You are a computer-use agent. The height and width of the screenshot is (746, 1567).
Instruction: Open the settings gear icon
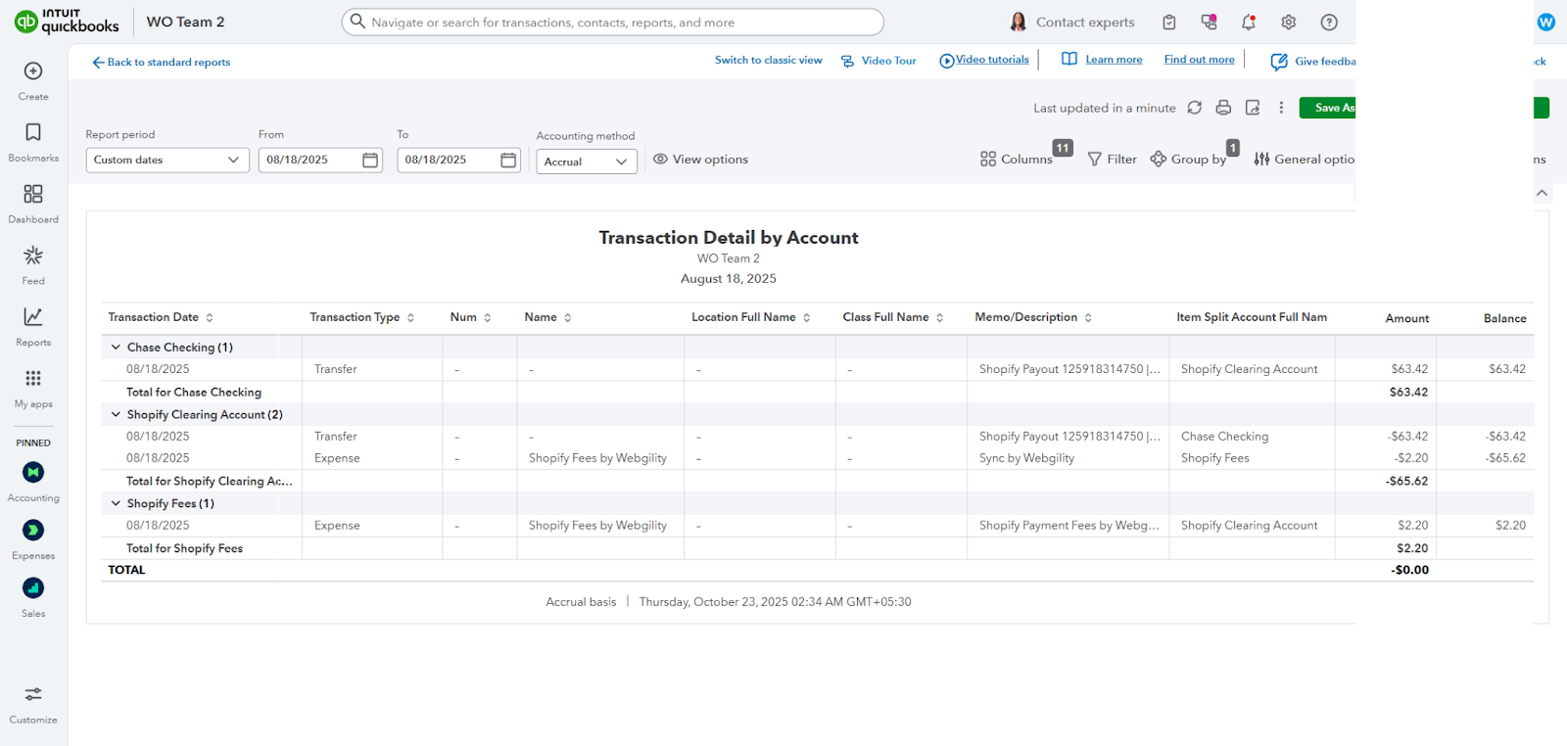point(1289,23)
